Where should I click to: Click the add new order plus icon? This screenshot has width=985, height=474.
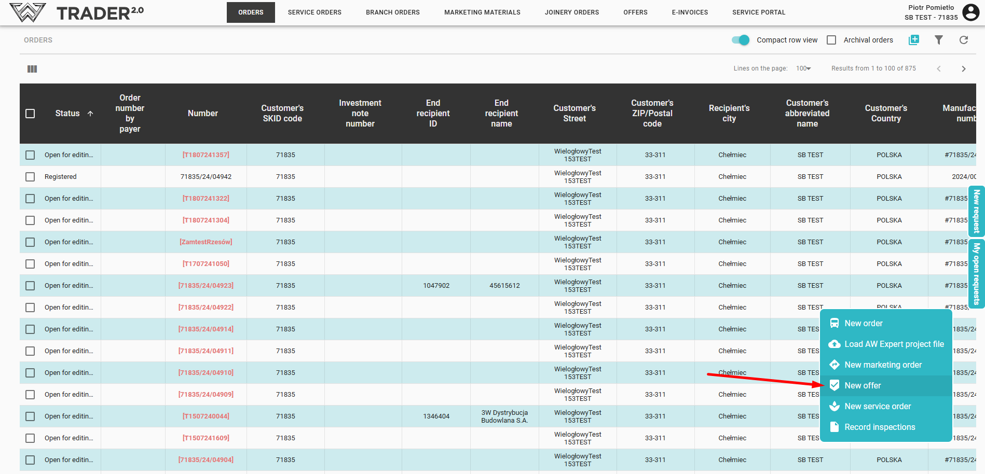point(914,40)
